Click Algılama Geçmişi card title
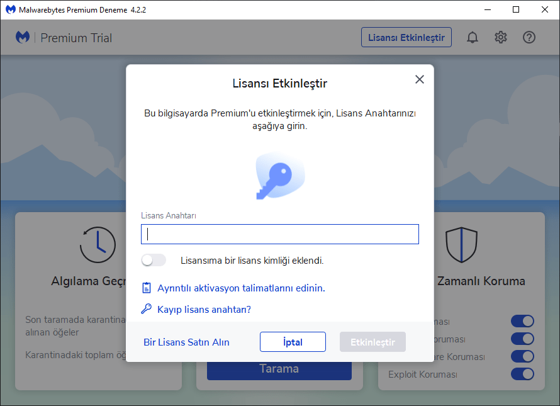The width and height of the screenshot is (560, 406). (x=89, y=281)
